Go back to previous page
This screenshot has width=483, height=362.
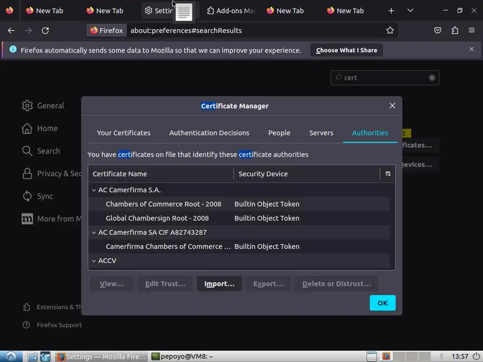(x=11, y=31)
